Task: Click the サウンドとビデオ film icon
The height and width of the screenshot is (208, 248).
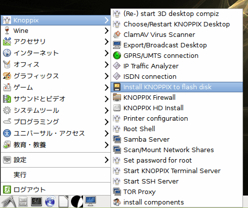Action: 7,99
